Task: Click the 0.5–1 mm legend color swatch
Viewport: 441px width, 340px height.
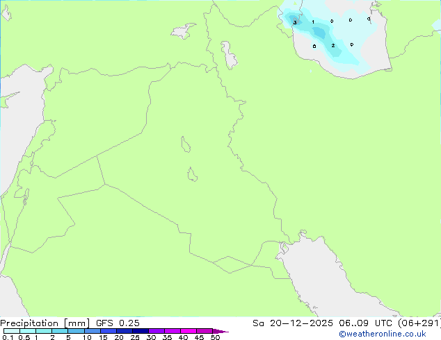Action: [x=28, y=331]
